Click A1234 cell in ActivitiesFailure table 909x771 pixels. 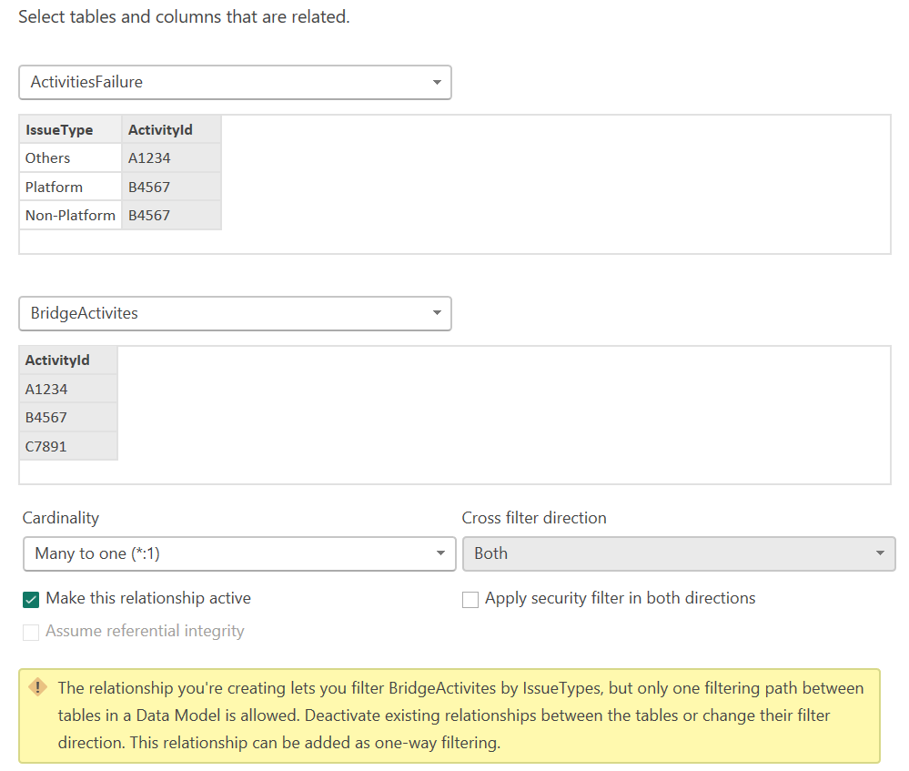tap(172, 157)
